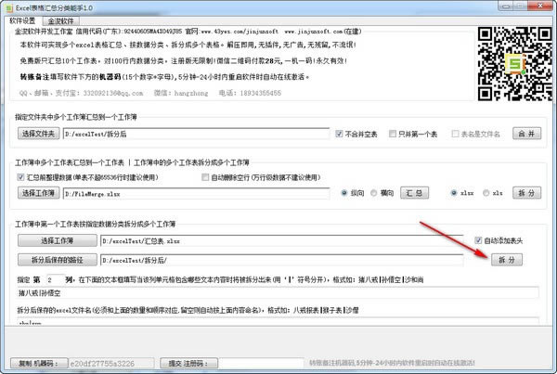Focus the 猪八戒|孙悟空 text field
557x374 pixels.
[278, 293]
